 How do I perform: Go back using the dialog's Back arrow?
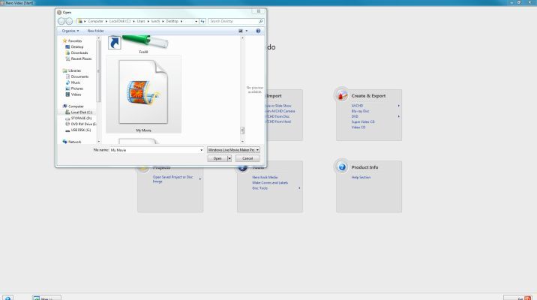click(x=61, y=21)
